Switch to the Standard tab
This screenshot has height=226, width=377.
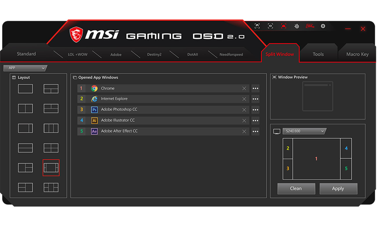click(26, 54)
